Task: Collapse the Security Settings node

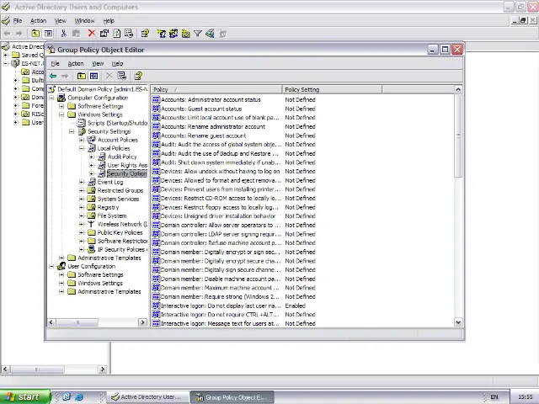Action: tap(72, 131)
